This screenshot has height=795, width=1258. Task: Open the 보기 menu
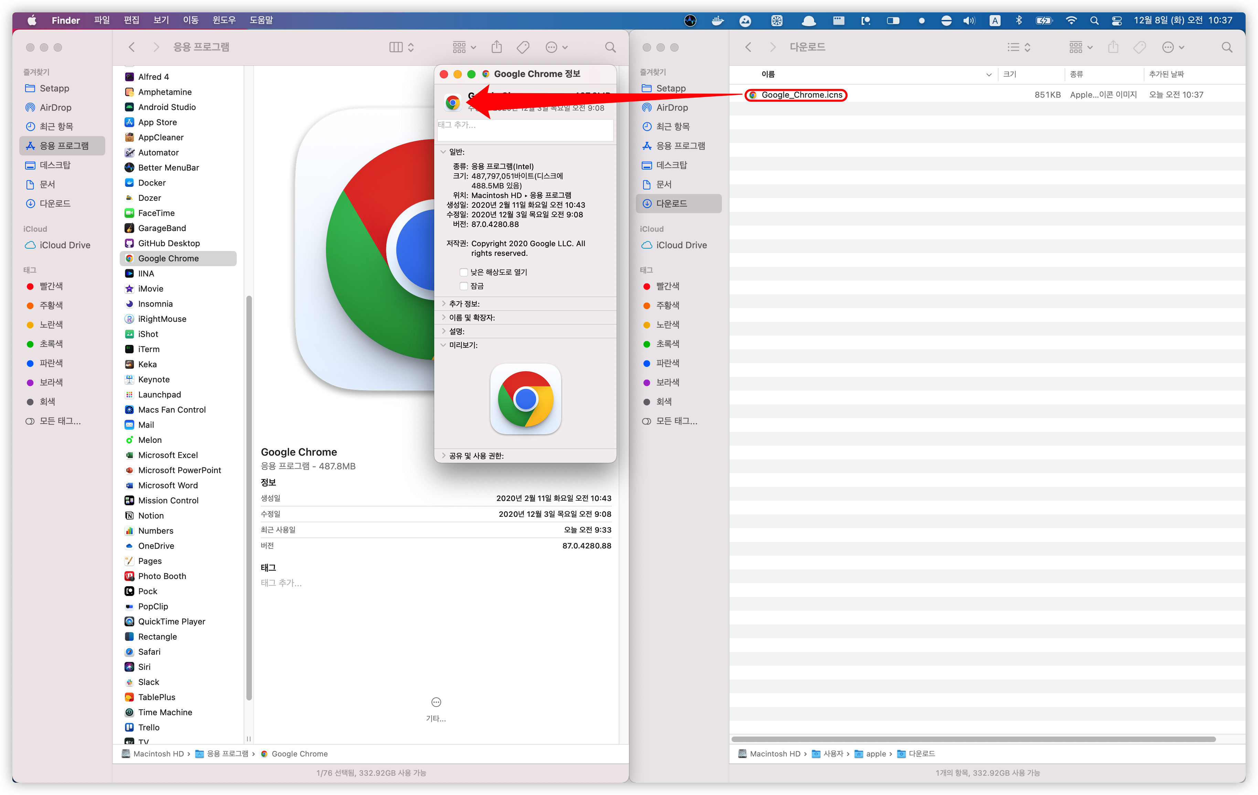click(161, 20)
